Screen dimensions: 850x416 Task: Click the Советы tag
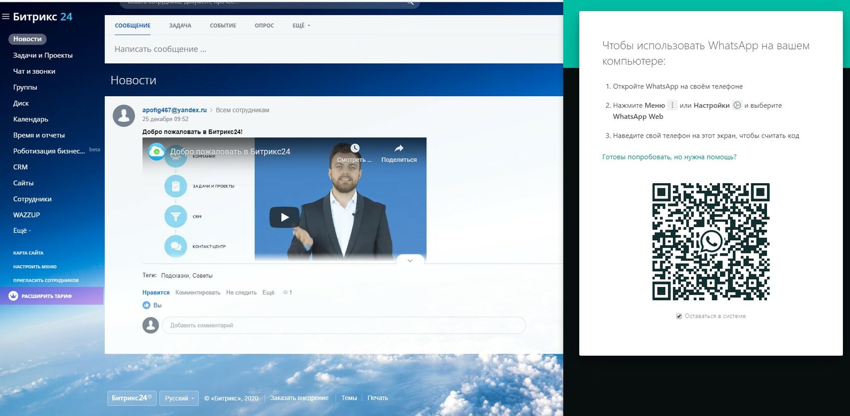pos(202,276)
